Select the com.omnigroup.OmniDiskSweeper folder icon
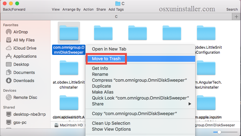241x136 pixels. coord(69,33)
